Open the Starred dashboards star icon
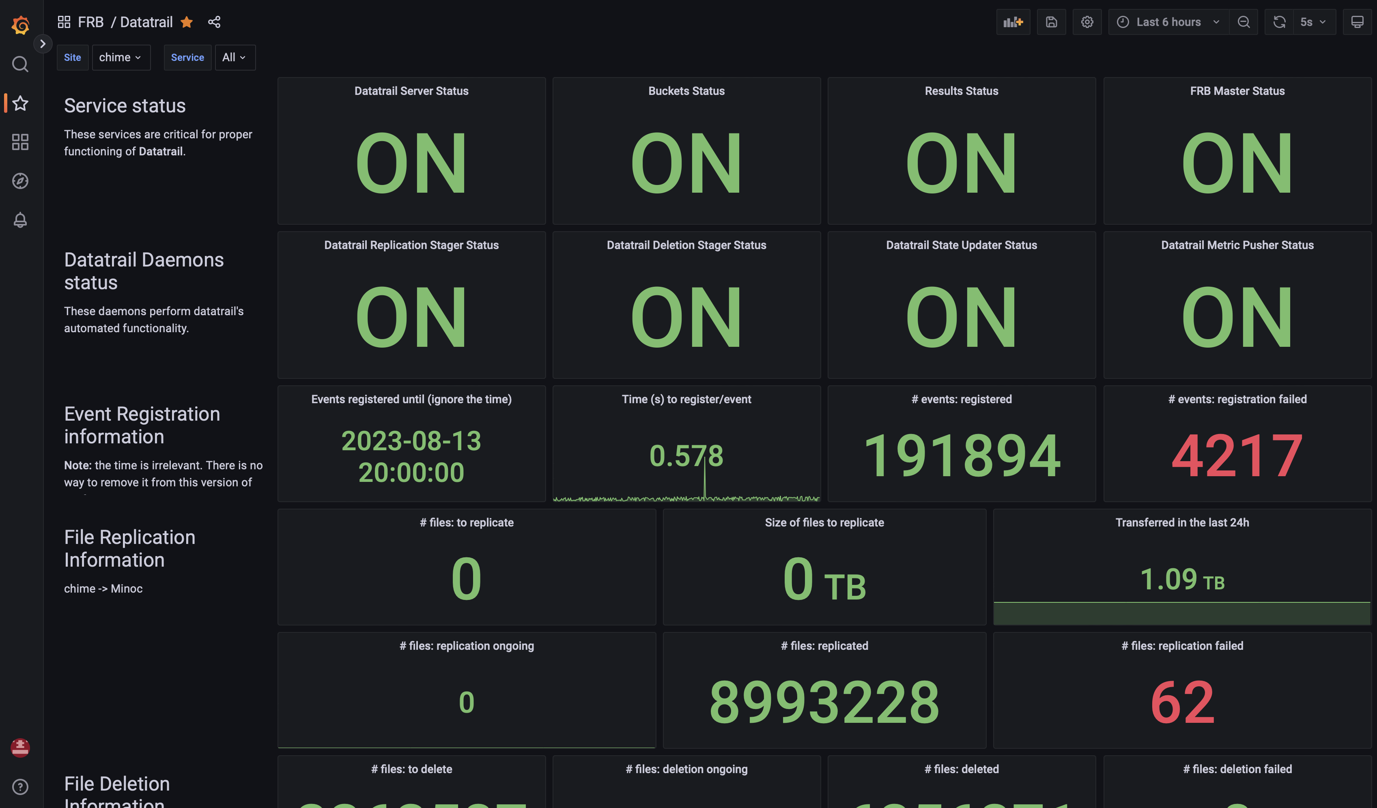Image resolution: width=1377 pixels, height=808 pixels. click(x=20, y=103)
